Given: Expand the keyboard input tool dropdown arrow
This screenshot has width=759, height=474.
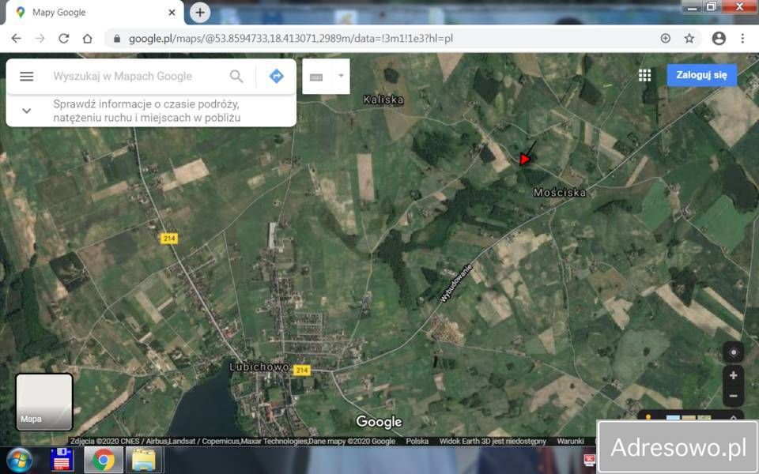Looking at the screenshot, I should tap(341, 76).
